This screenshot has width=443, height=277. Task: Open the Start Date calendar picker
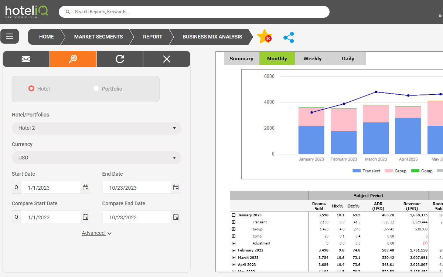click(86, 188)
